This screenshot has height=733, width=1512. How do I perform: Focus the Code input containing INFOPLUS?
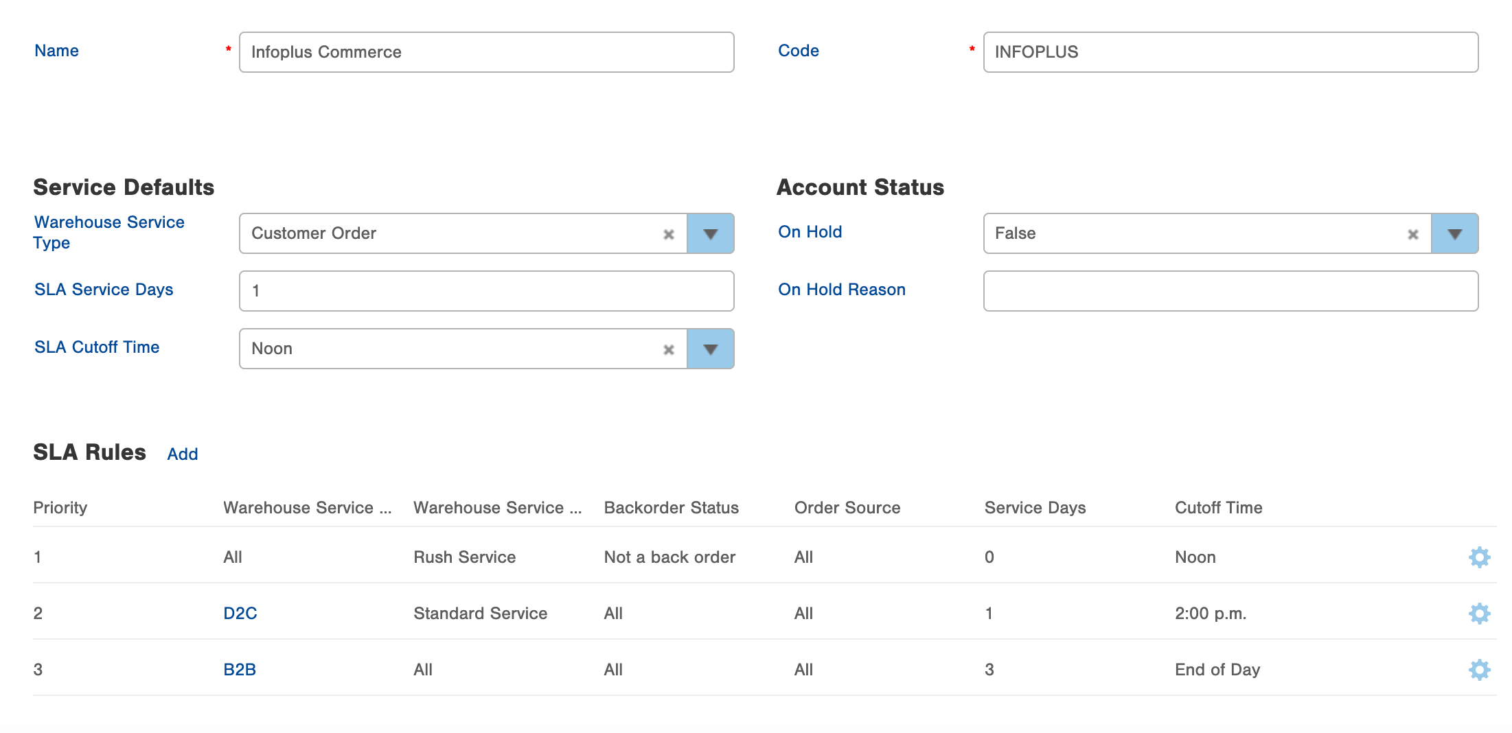tap(1231, 52)
